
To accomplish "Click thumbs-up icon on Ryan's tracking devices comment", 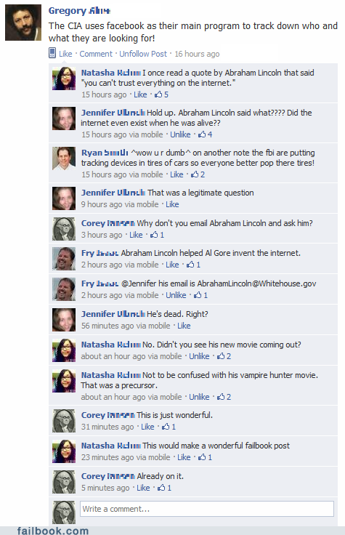I will click(x=195, y=174).
